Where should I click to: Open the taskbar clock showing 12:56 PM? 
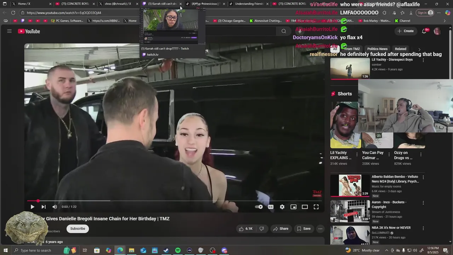tap(432, 250)
